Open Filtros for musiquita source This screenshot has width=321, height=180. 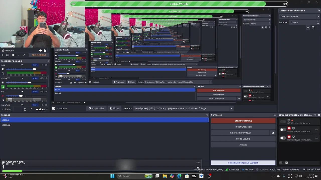click(x=114, y=108)
